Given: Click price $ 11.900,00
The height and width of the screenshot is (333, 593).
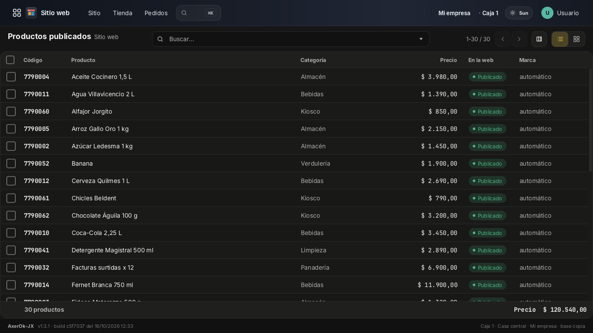Looking at the screenshot, I should [x=438, y=285].
